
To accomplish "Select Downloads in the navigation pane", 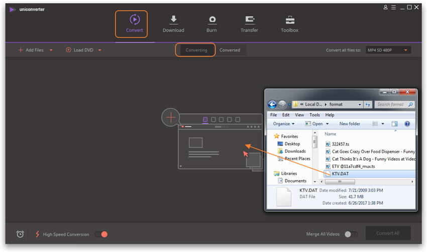I will (291, 151).
